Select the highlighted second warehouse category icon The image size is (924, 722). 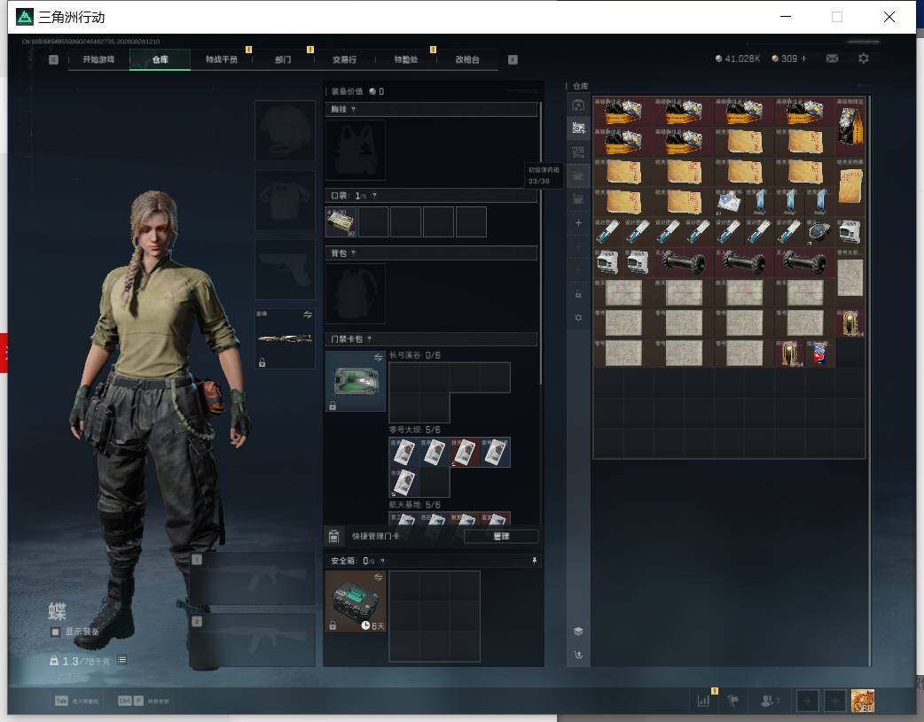tap(578, 128)
